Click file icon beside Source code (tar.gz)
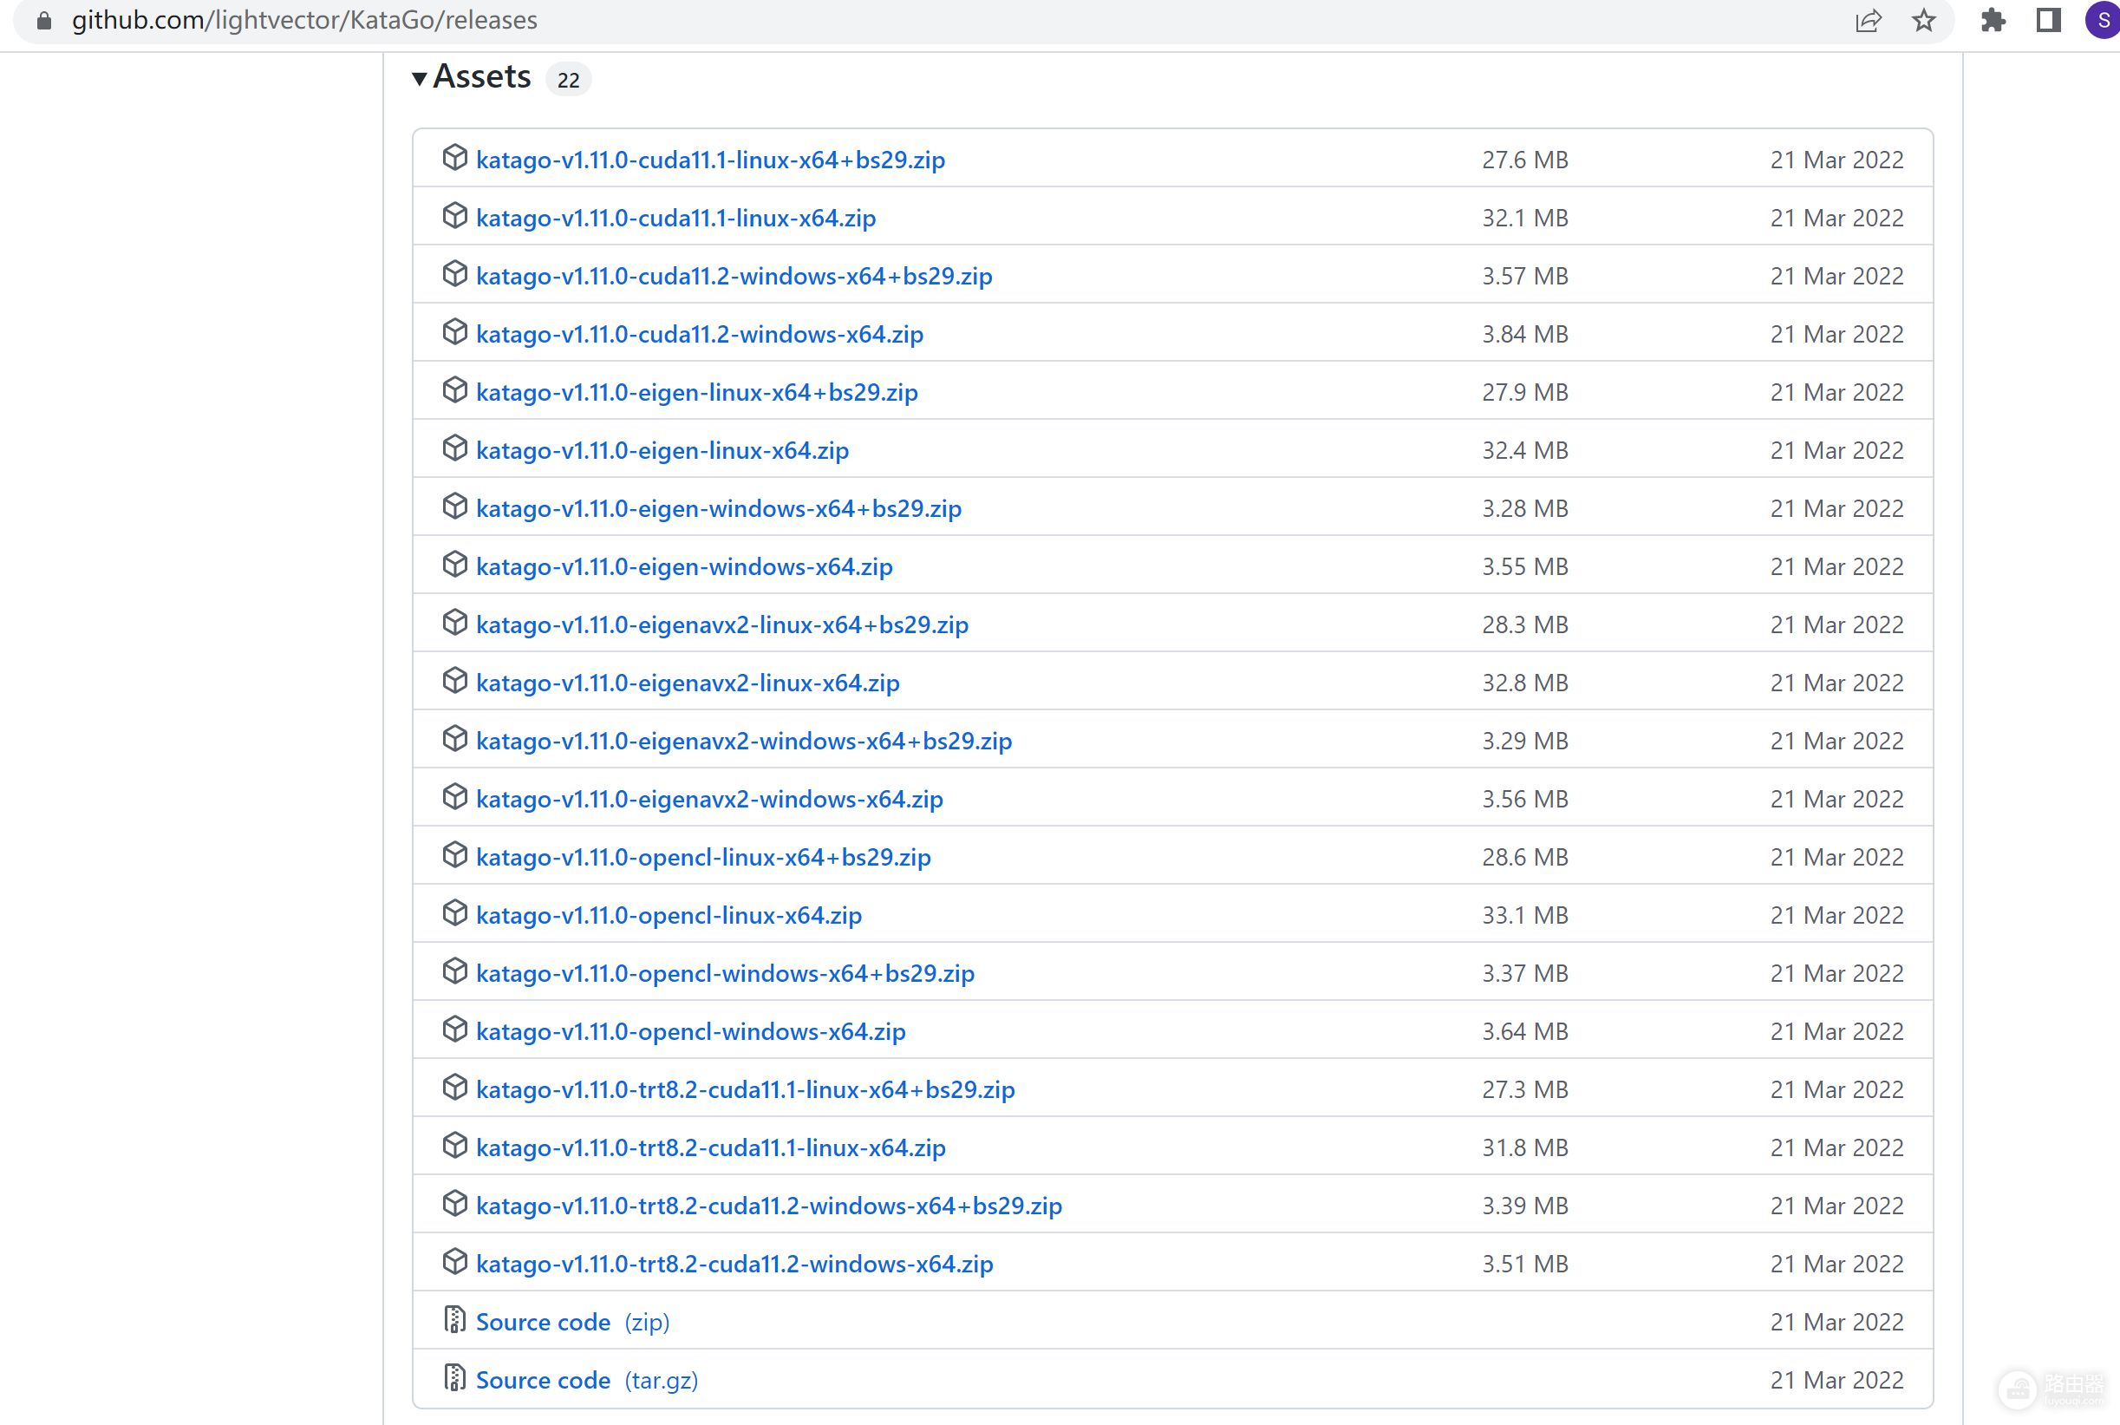 [x=454, y=1379]
